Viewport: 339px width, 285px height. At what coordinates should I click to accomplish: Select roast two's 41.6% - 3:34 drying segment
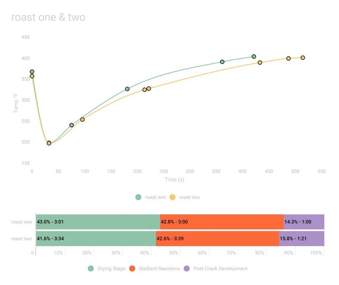tap(96, 239)
